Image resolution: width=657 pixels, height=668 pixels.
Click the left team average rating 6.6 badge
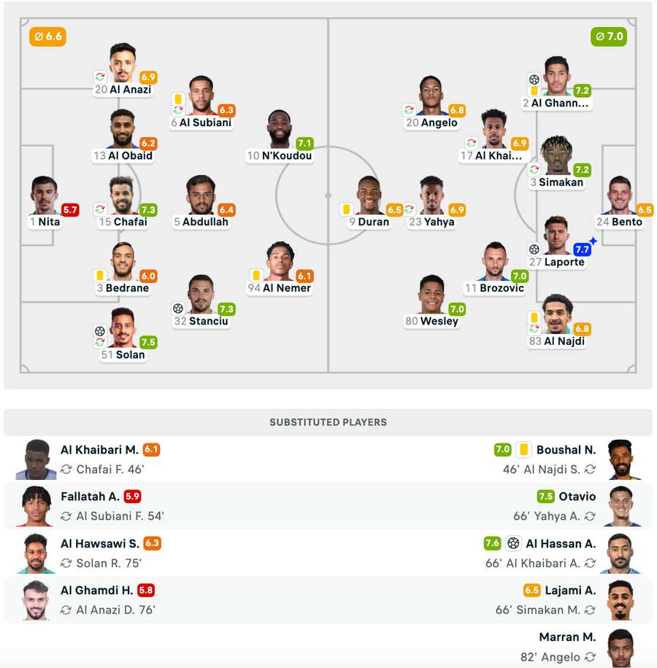[x=47, y=36]
